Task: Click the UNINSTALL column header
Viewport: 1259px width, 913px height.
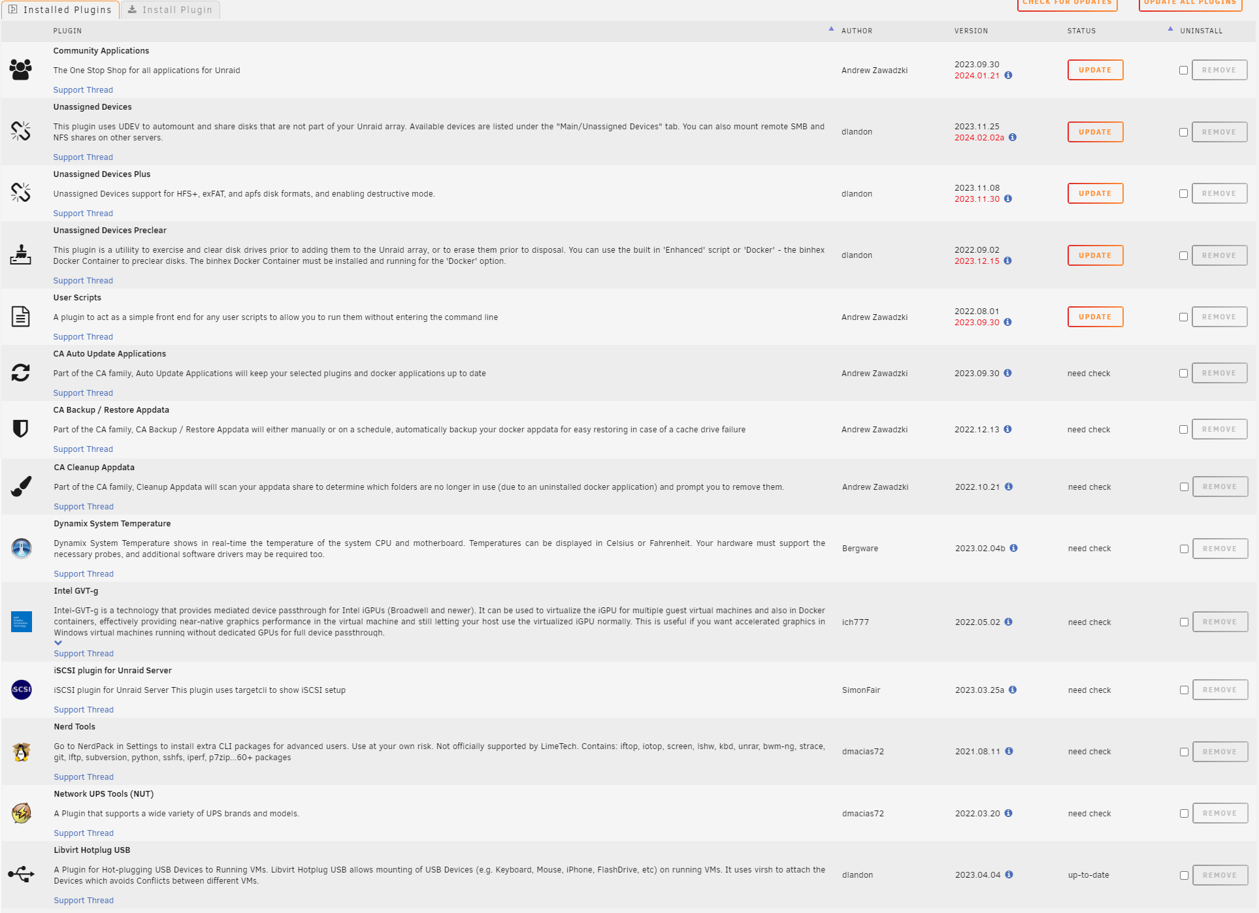Action: coord(1201,31)
